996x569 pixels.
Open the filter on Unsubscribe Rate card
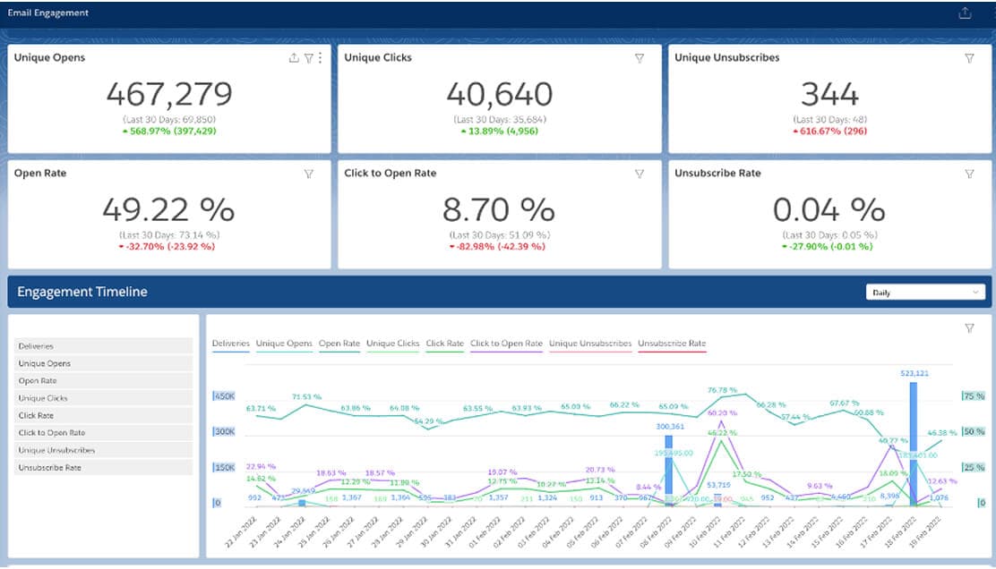tap(969, 174)
